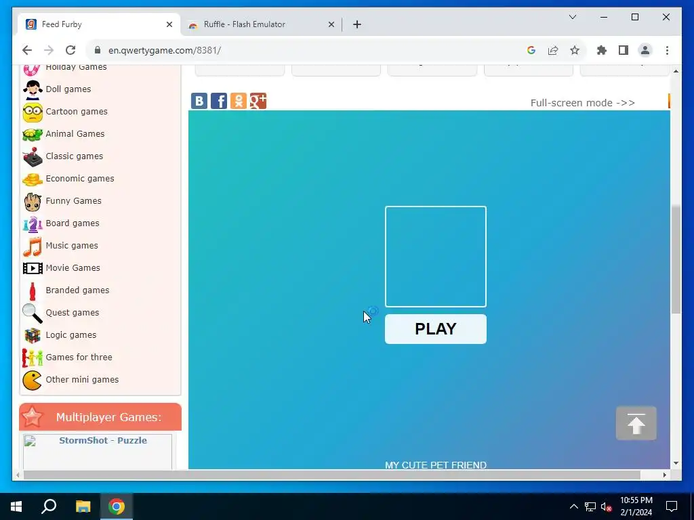Open the taskbar clock and date

(636, 506)
